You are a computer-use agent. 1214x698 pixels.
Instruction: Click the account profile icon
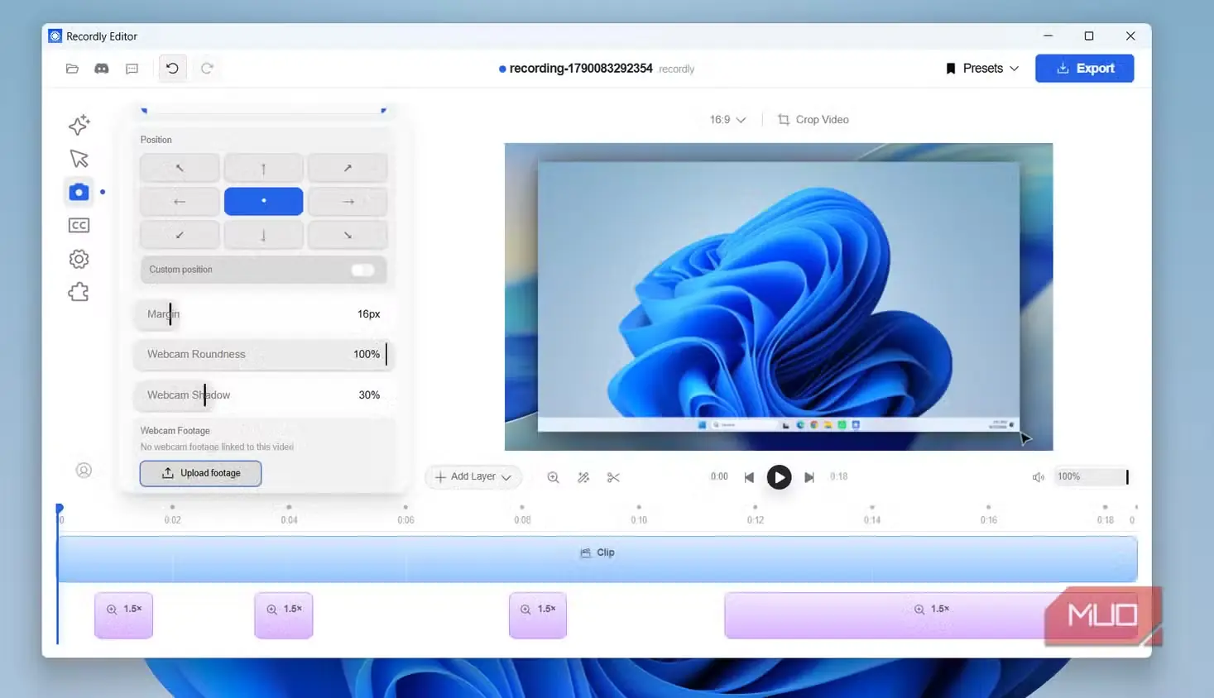(x=84, y=470)
